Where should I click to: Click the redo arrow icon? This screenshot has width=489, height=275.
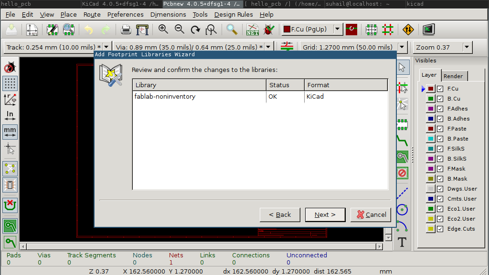106,30
